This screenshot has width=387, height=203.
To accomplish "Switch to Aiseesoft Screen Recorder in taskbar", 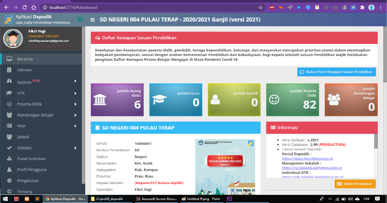I will 156,199.
